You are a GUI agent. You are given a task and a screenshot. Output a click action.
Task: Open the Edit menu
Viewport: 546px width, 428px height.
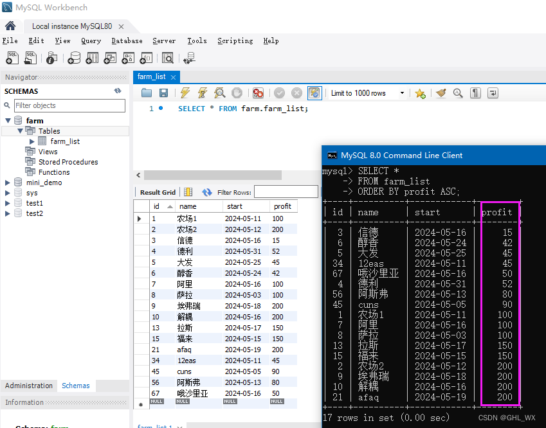coord(36,40)
